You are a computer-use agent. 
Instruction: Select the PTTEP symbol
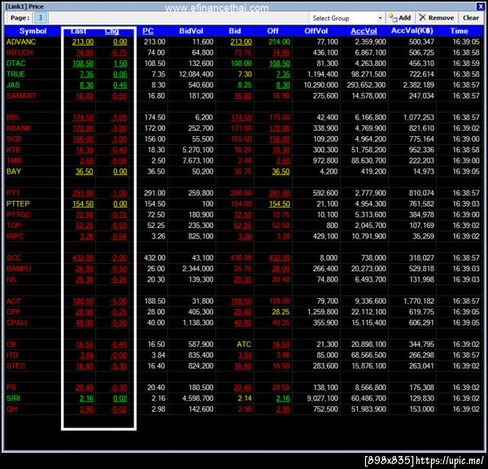[18, 204]
